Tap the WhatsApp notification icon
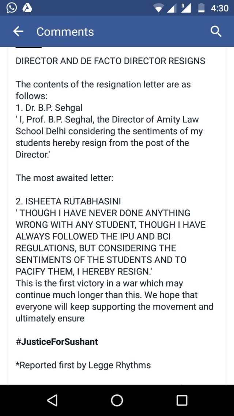Viewport: 234px width, 416px height. tap(11, 8)
